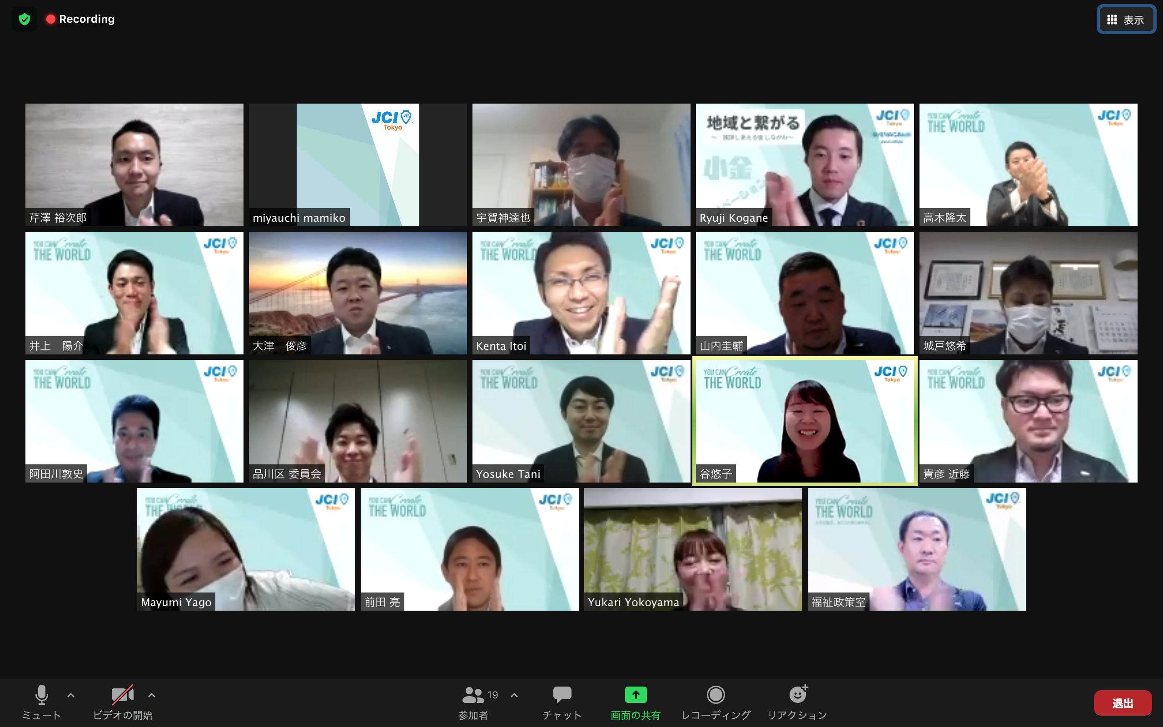1163x727 pixels.
Task: Click the green encryption shield icon
Action: [x=25, y=19]
